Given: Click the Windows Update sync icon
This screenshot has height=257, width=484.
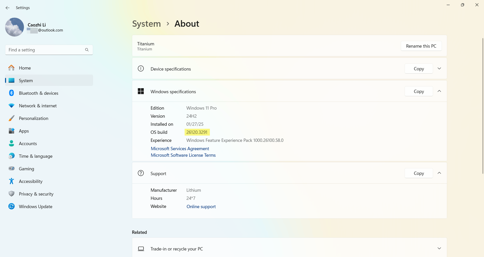Looking at the screenshot, I should pos(11,206).
